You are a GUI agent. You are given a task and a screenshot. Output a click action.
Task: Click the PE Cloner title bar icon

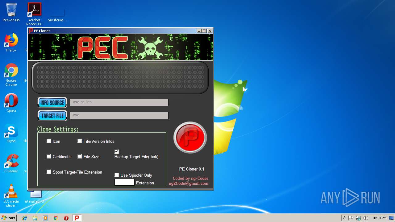pyautogui.click(x=31, y=31)
